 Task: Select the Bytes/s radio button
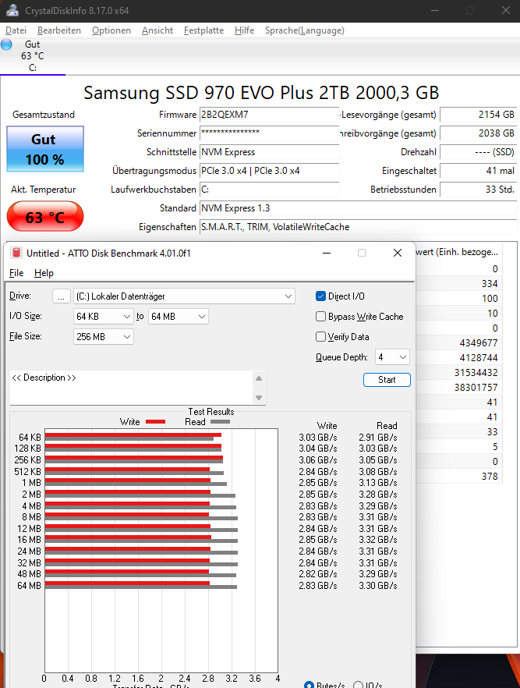(x=309, y=686)
